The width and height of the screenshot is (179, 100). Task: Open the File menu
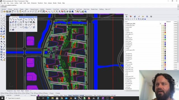click(1, 3)
